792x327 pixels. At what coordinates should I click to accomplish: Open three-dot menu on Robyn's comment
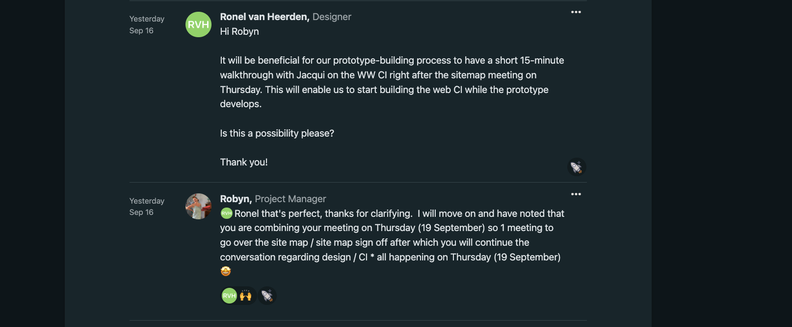click(576, 194)
